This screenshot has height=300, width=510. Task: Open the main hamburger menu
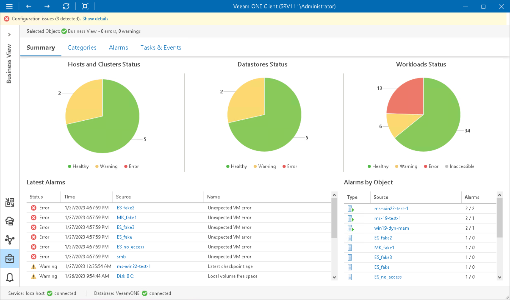click(9, 6)
